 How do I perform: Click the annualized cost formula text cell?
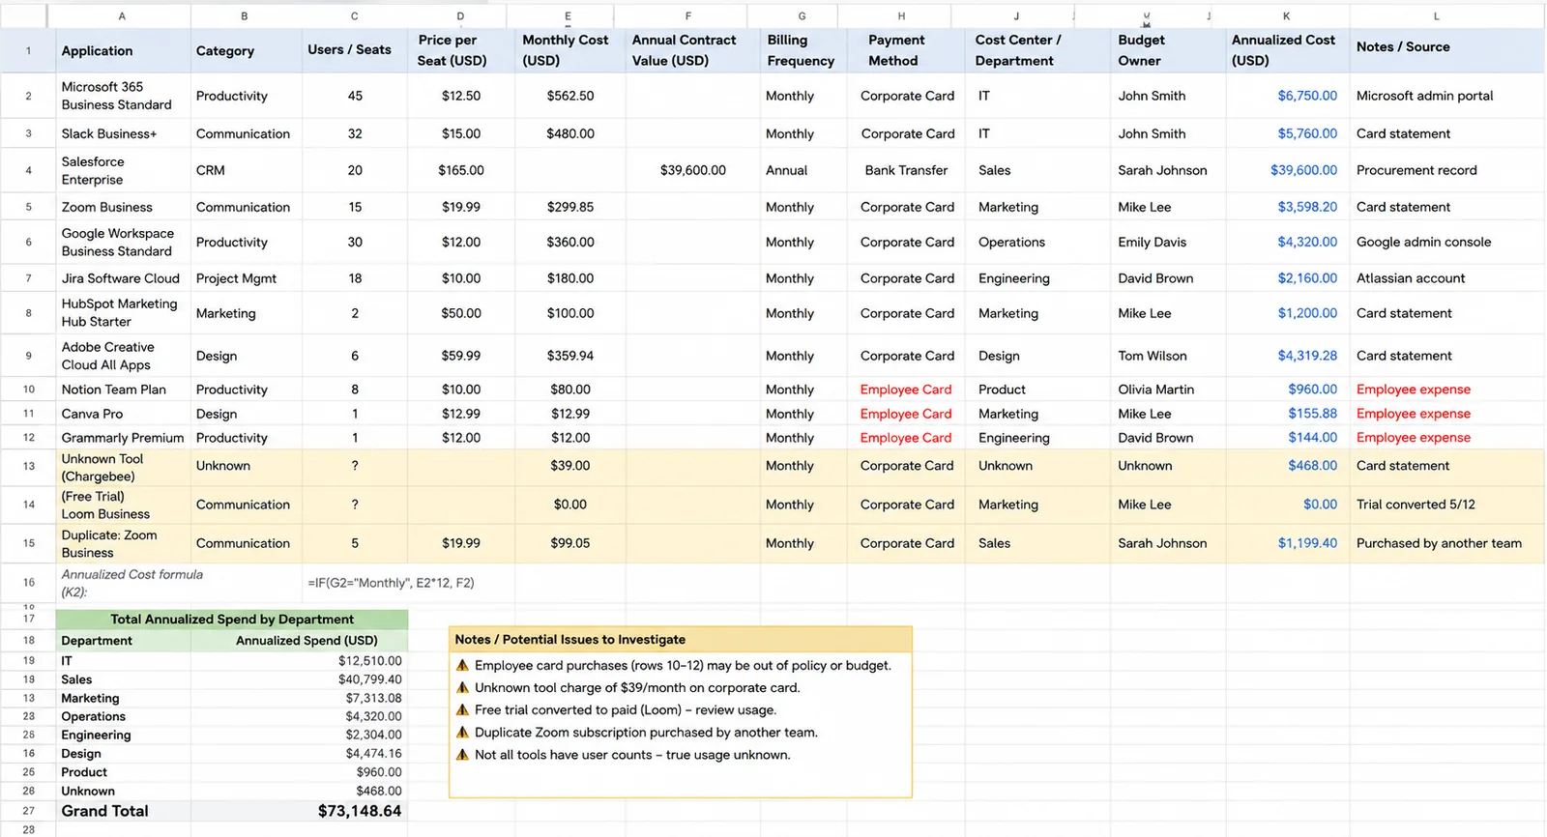[391, 583]
